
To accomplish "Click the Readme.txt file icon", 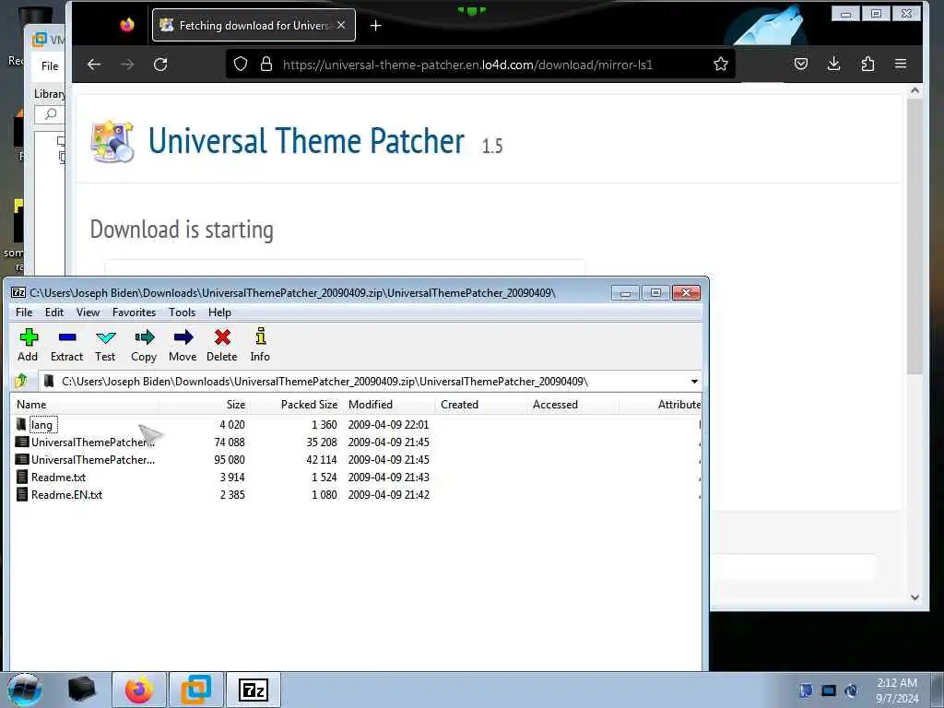I will [x=22, y=477].
